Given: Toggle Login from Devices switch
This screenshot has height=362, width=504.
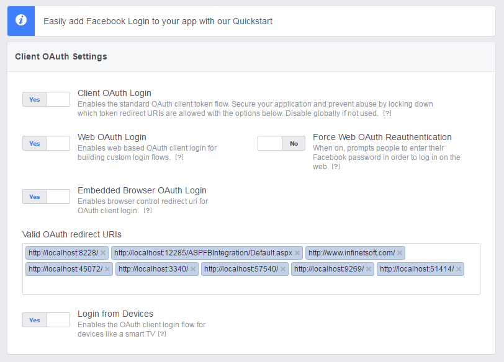Looking at the screenshot, I should click(47, 320).
